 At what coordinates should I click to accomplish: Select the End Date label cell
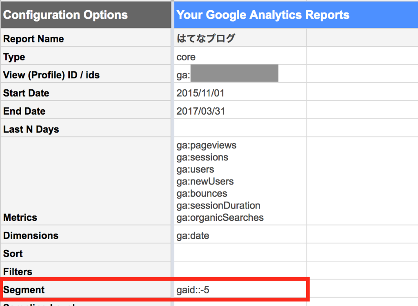(x=86, y=111)
